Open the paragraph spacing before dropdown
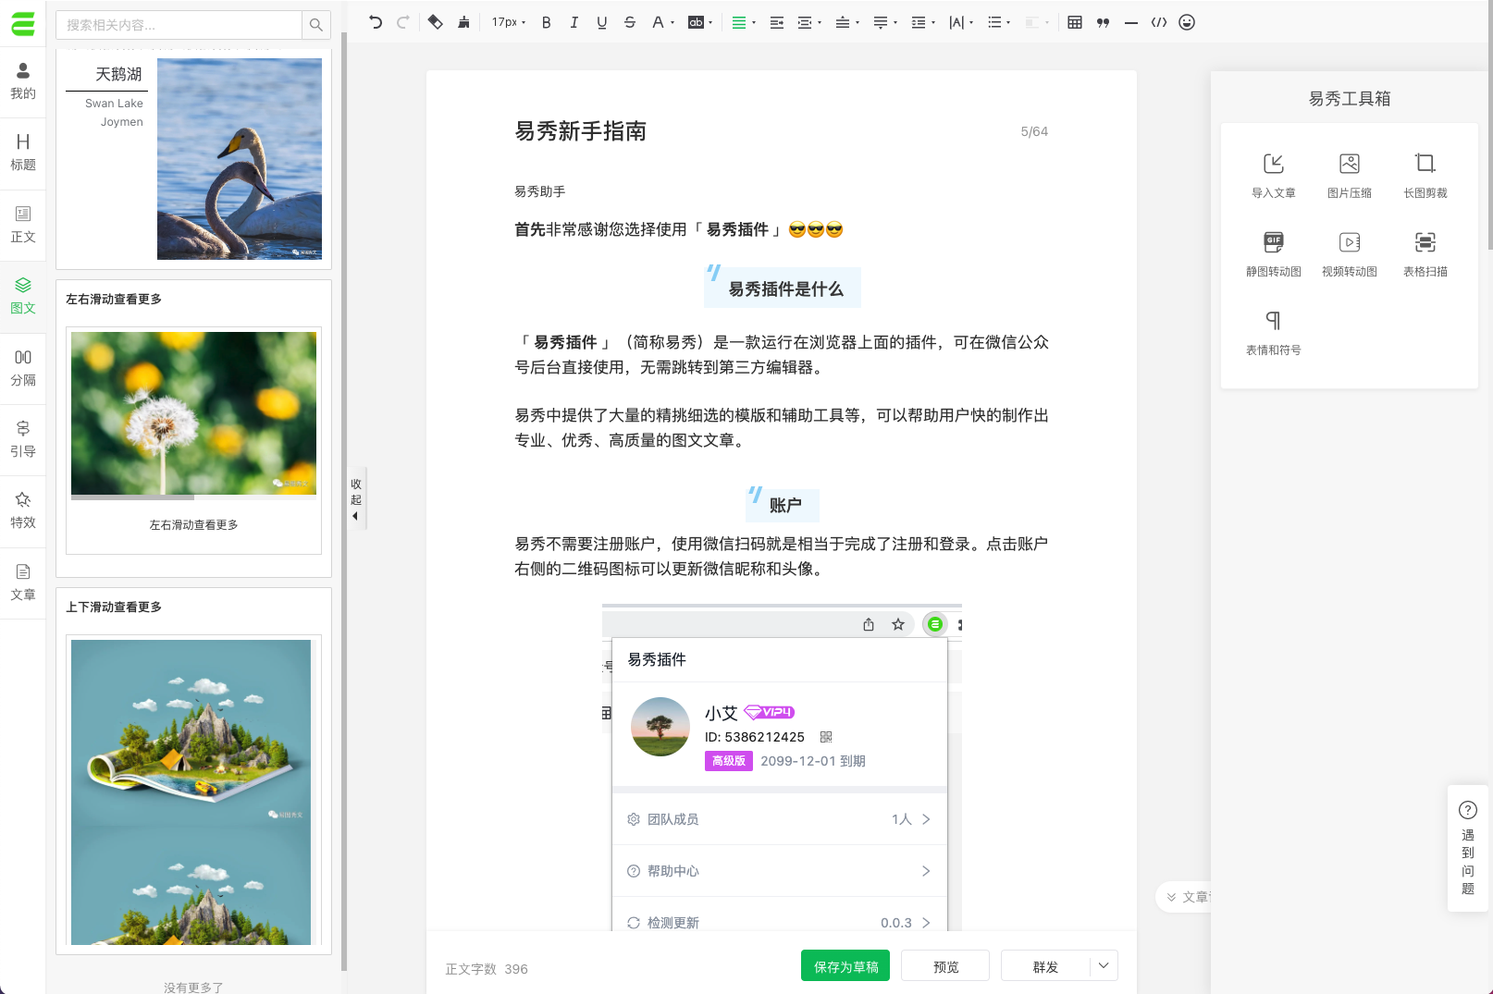The height and width of the screenshot is (994, 1493). pos(847,22)
